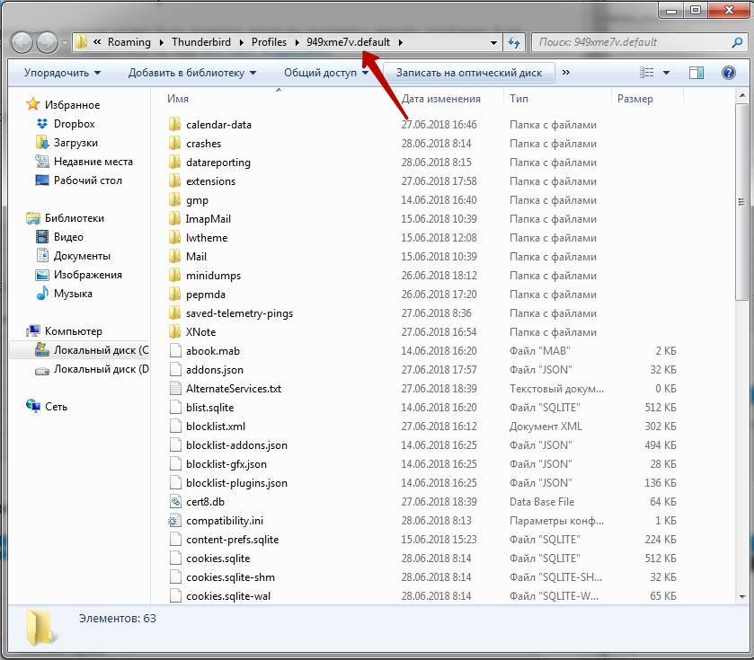The width and height of the screenshot is (754, 660).
Task: Open the Общий доступ dropdown
Action: click(x=326, y=73)
